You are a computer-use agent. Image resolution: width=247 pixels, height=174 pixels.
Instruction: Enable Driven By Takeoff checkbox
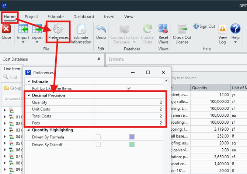(98, 144)
